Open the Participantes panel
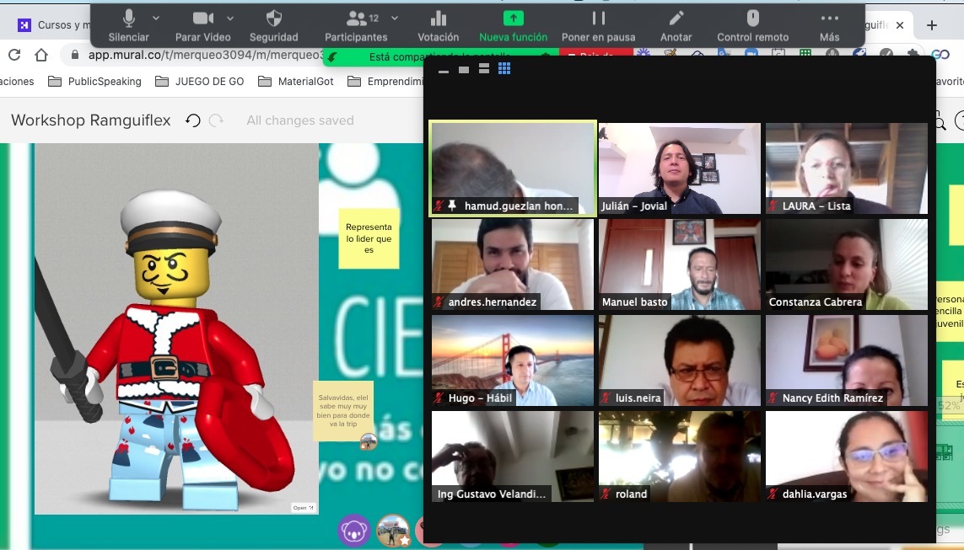Viewport: 964px width, 550px height. click(356, 26)
